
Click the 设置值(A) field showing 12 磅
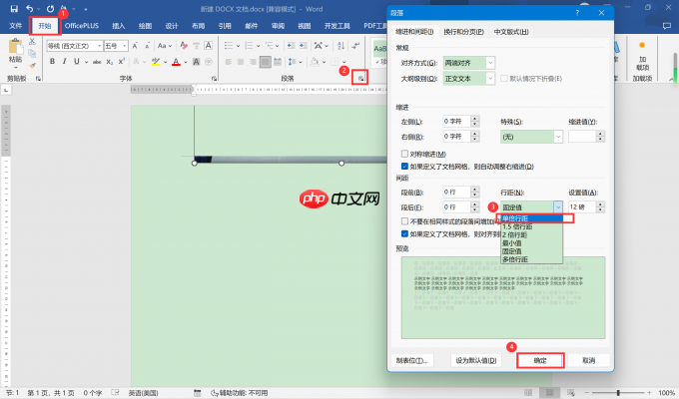point(582,207)
